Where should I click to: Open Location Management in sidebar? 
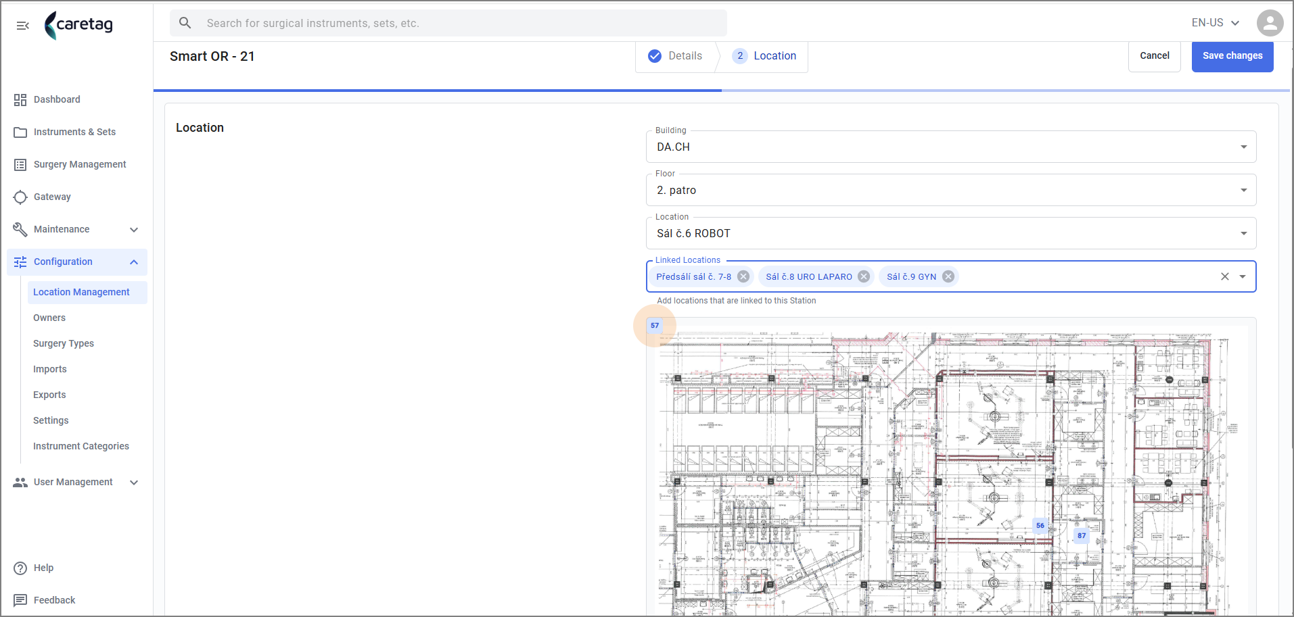click(87, 293)
